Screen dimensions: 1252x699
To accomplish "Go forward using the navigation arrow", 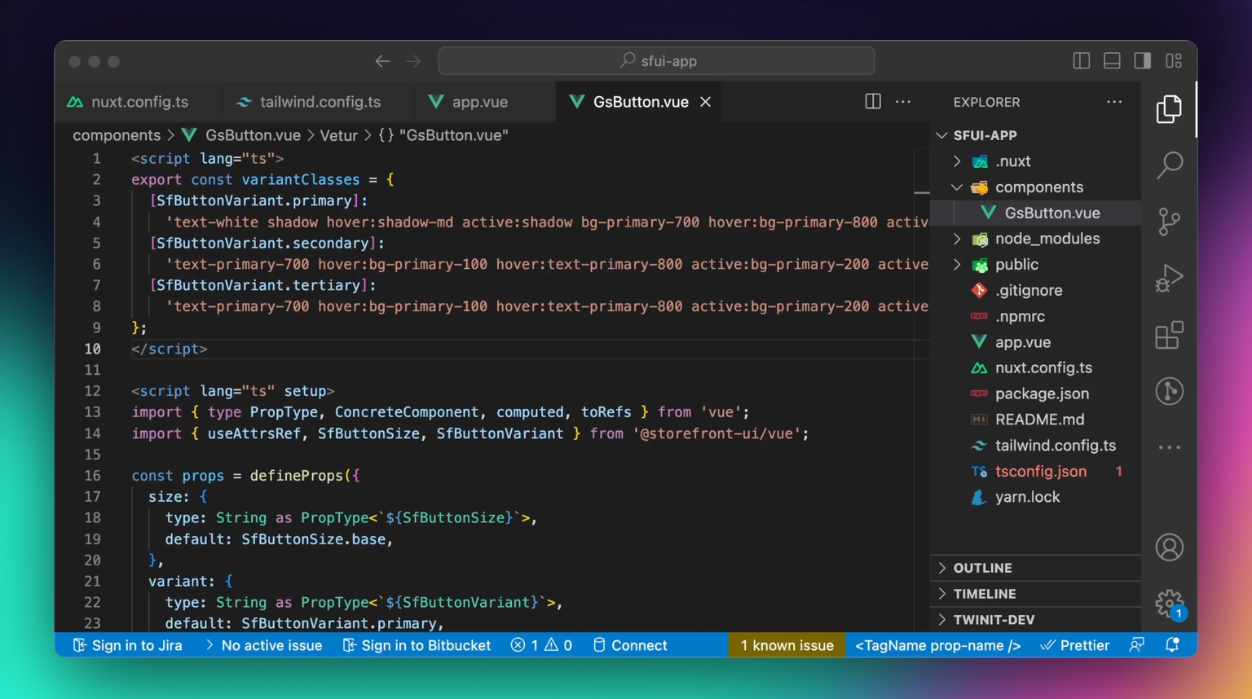I will pos(413,61).
